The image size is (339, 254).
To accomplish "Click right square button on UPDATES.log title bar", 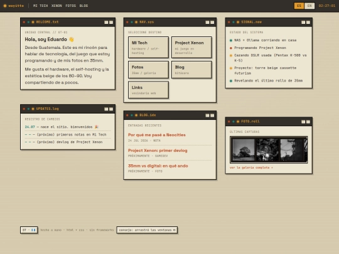I will pyautogui.click(x=111, y=109).
